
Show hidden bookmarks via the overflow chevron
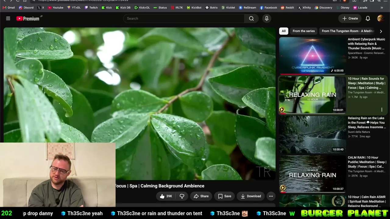(382, 8)
